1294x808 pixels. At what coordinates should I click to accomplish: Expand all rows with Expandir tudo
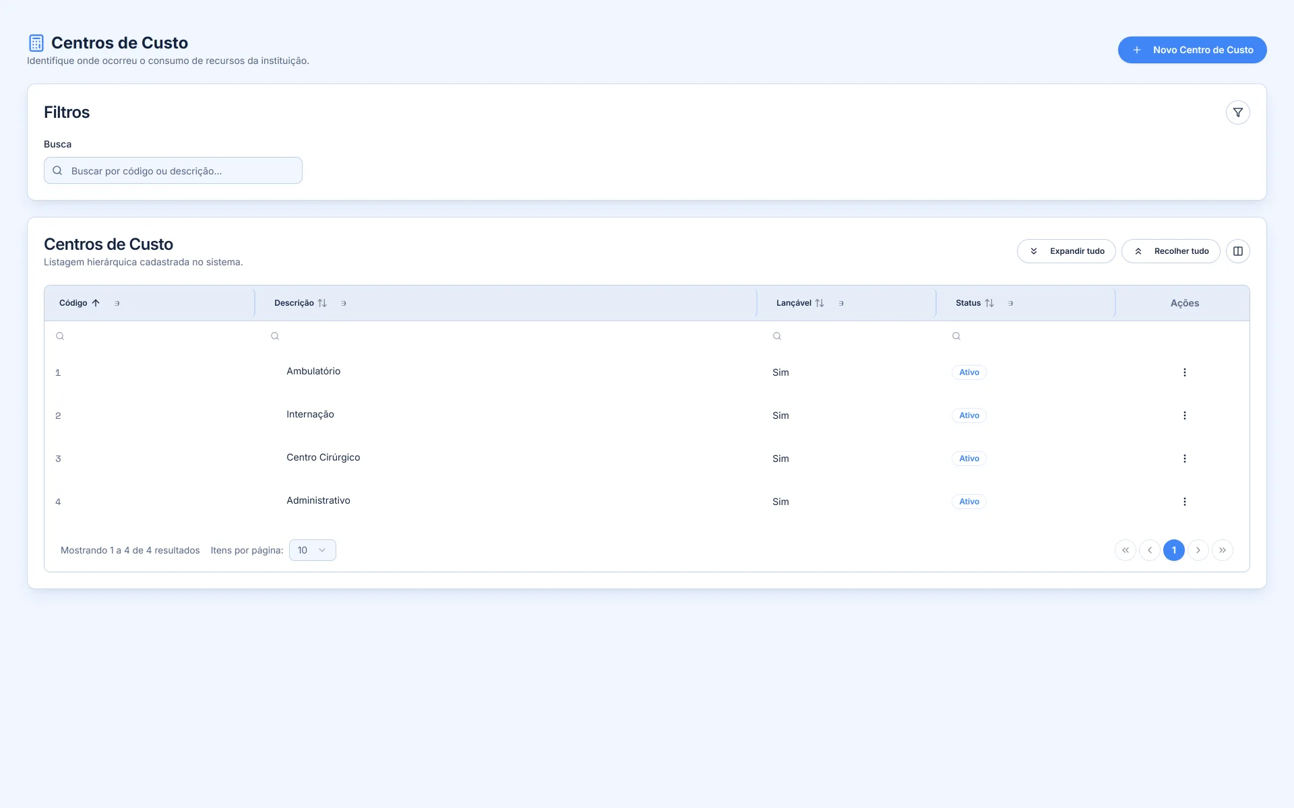(1066, 251)
